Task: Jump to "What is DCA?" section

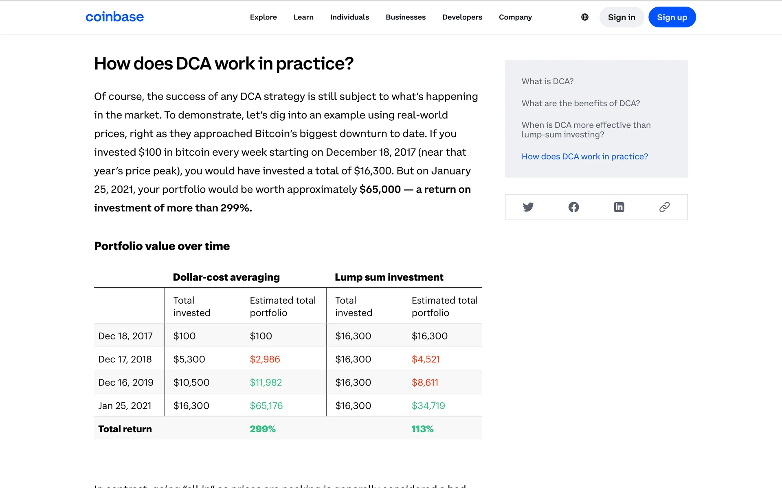Action: tap(547, 81)
